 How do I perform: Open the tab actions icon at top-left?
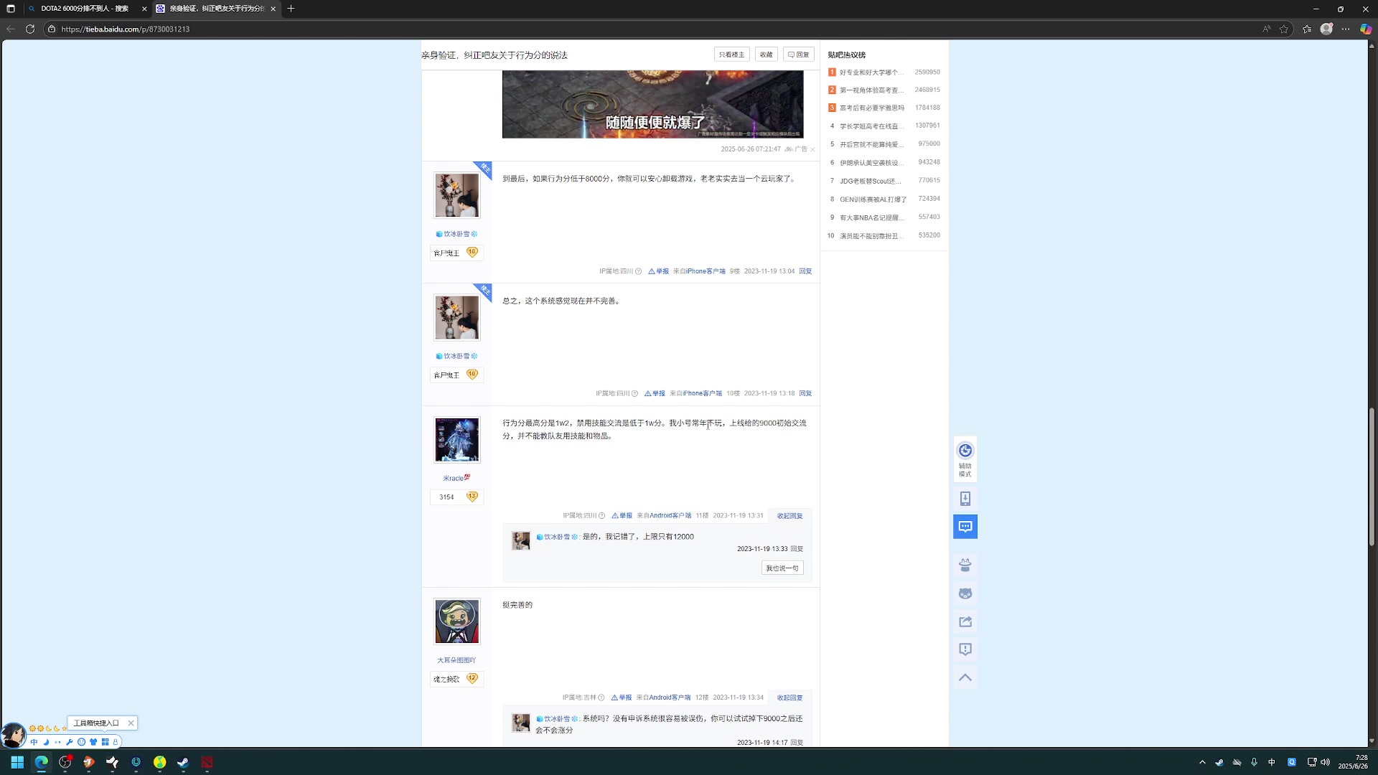pos(10,9)
